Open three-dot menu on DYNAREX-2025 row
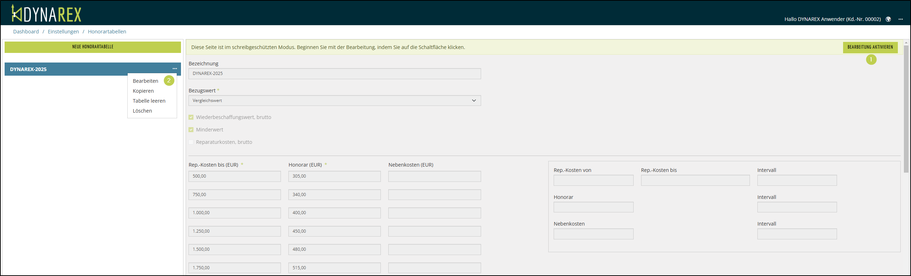The image size is (911, 276). (175, 69)
